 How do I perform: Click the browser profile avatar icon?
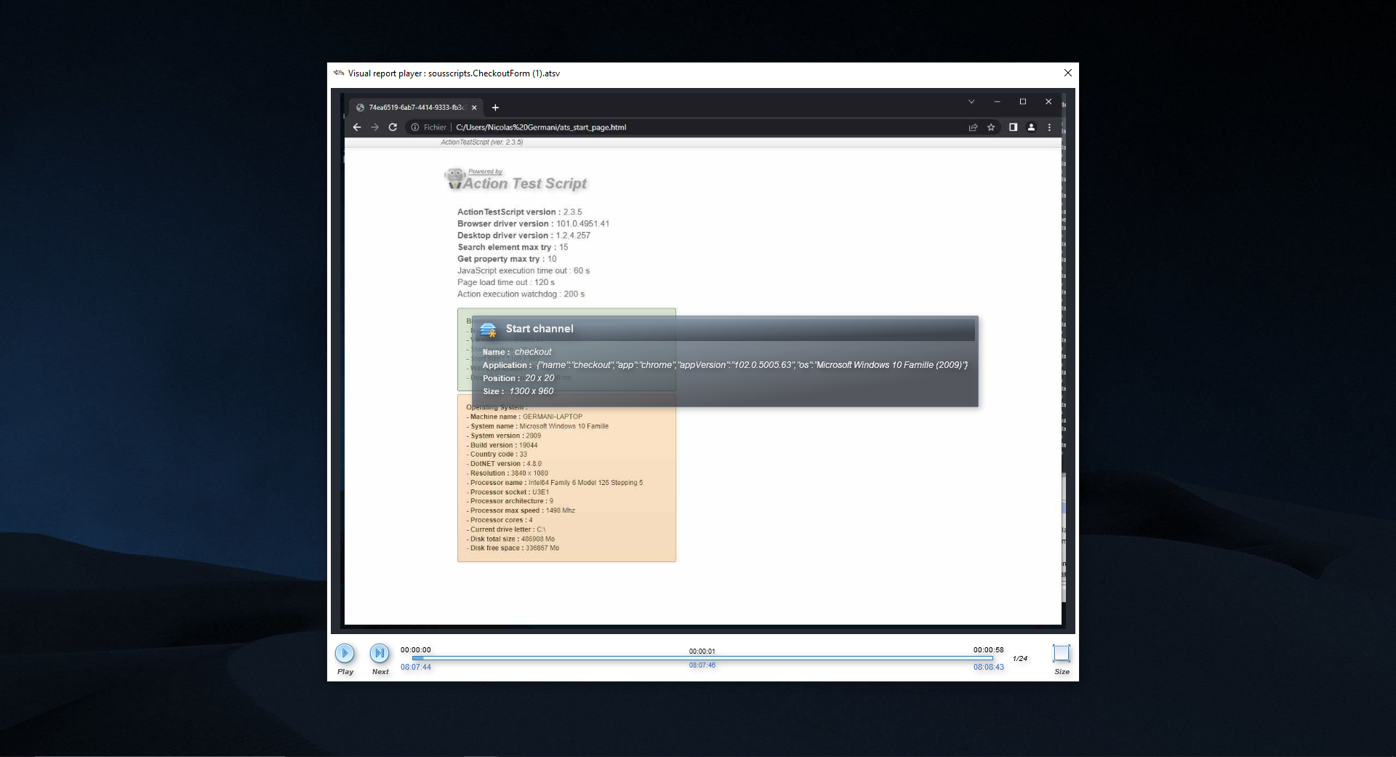pos(1031,127)
